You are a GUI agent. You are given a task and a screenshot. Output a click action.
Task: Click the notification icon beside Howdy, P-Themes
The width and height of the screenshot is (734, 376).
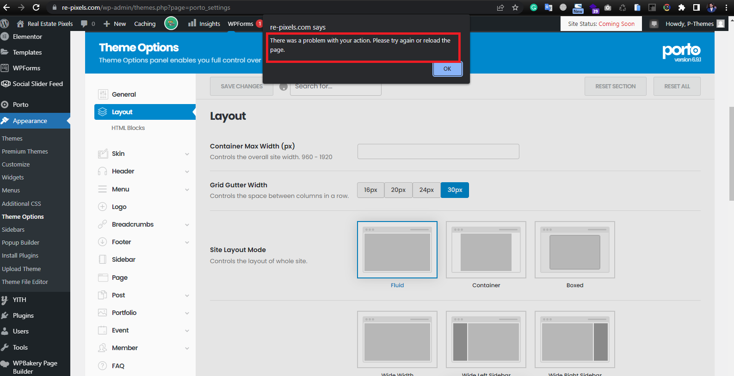[x=654, y=24]
